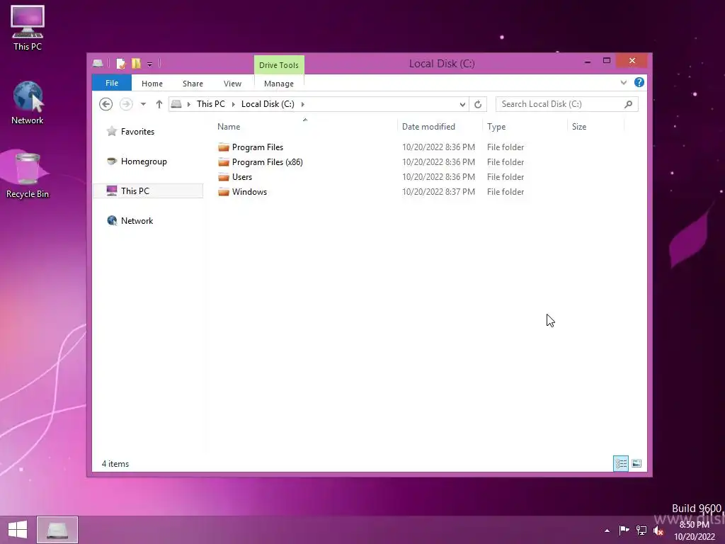The image size is (725, 544).
Task: Click Properties quick access toolbar icon
Action: (x=120, y=63)
